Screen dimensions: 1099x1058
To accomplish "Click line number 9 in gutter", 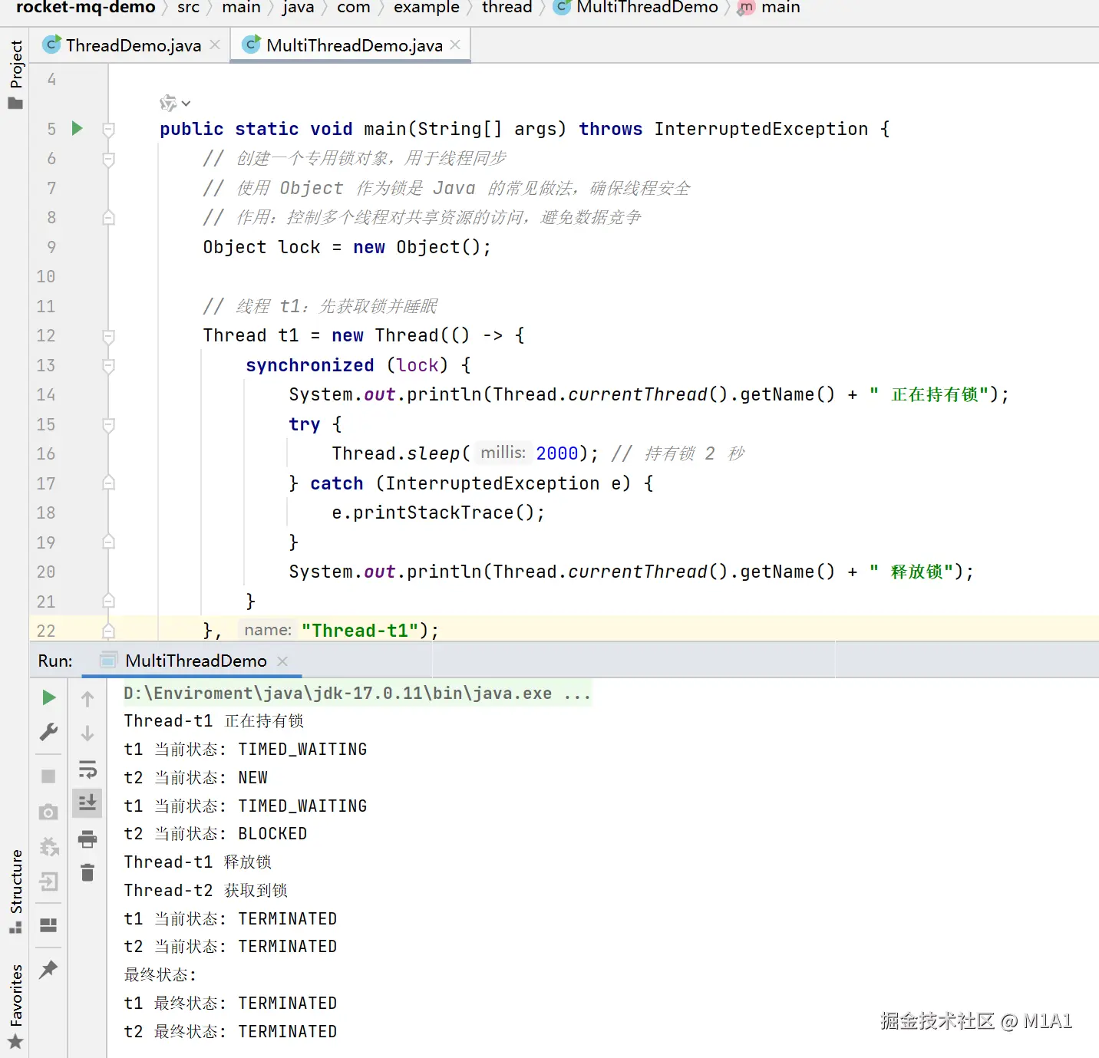I will coord(51,247).
